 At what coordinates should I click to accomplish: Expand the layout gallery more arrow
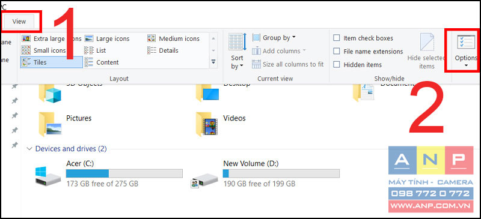click(213, 62)
